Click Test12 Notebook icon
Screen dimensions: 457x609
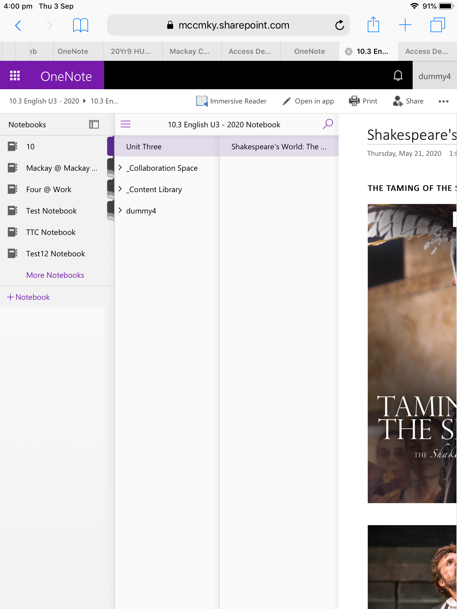[12, 253]
